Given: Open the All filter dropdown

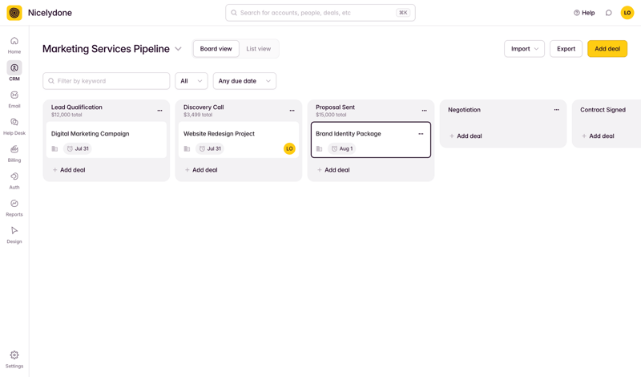Looking at the screenshot, I should click(x=191, y=81).
